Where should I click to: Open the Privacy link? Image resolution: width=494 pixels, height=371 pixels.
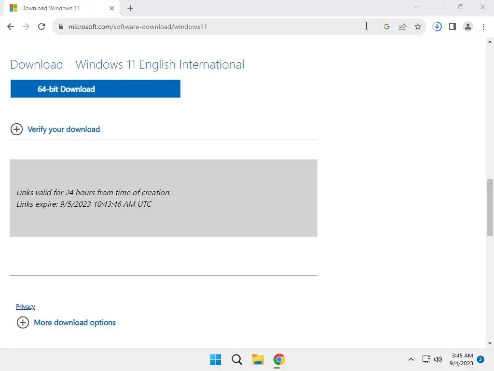[26, 307]
